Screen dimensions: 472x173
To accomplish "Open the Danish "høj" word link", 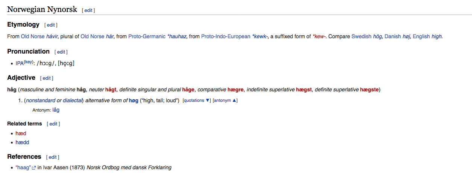I will tap(405, 37).
